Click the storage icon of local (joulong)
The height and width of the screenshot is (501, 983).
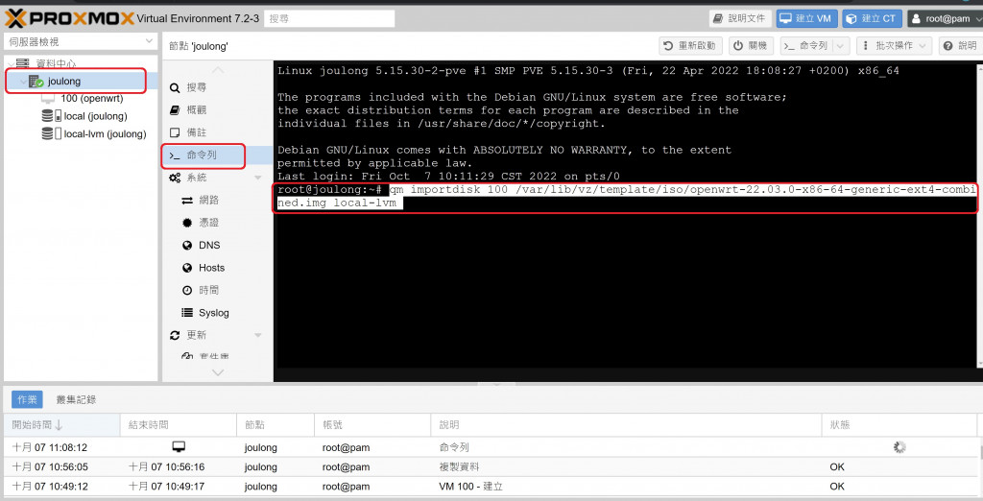[x=51, y=116]
